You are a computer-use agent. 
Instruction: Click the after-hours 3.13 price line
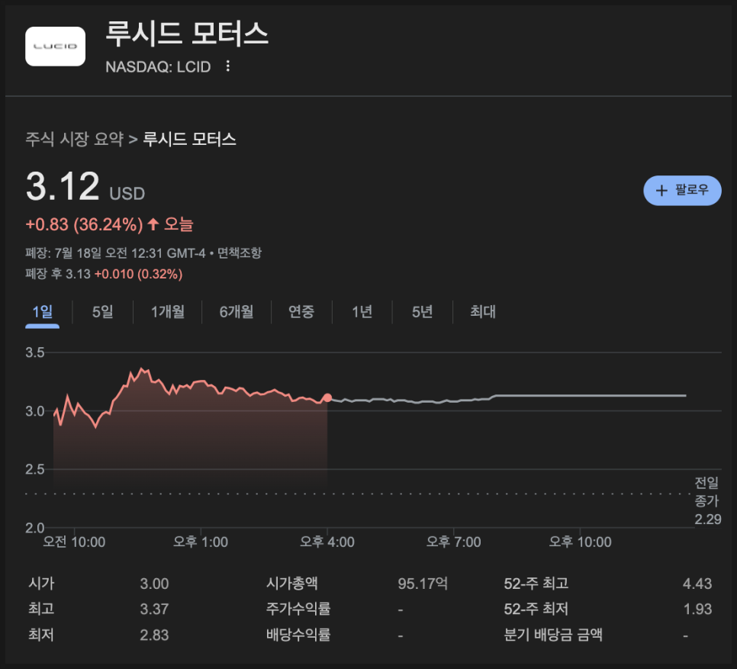[x=104, y=274]
